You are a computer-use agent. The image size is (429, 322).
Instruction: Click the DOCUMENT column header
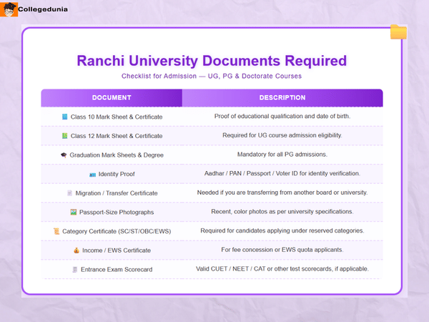coord(112,98)
